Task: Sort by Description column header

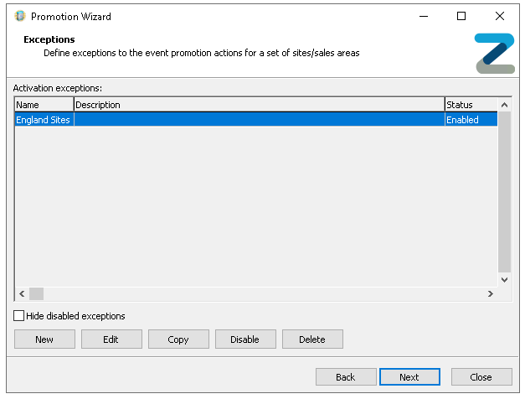Action: [258, 105]
